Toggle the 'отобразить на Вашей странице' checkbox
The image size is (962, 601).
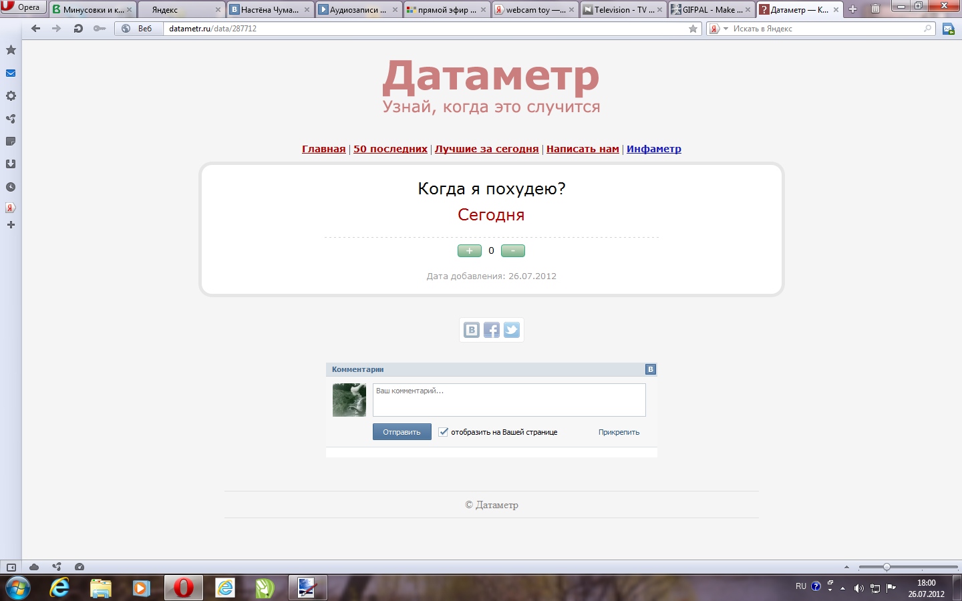[x=443, y=432]
